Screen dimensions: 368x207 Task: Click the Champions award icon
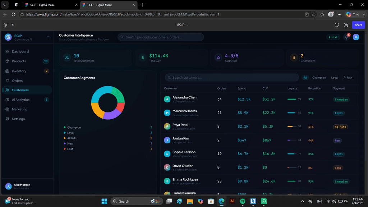click(x=294, y=57)
